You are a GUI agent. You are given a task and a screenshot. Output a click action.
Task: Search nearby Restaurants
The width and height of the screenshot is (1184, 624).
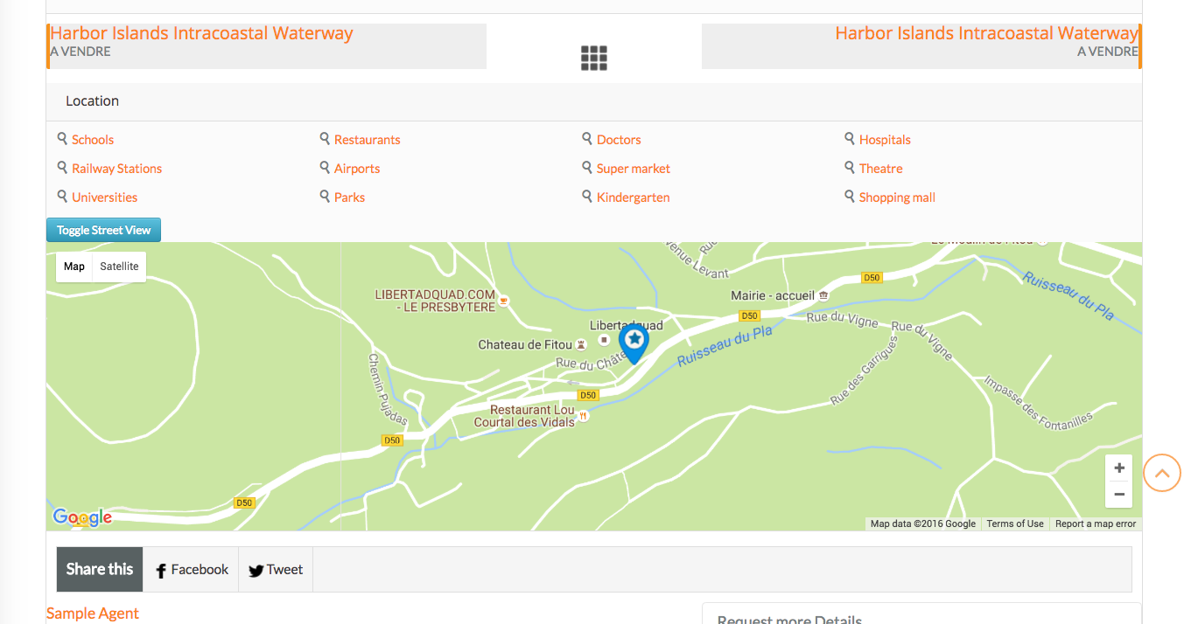pyautogui.click(x=367, y=140)
